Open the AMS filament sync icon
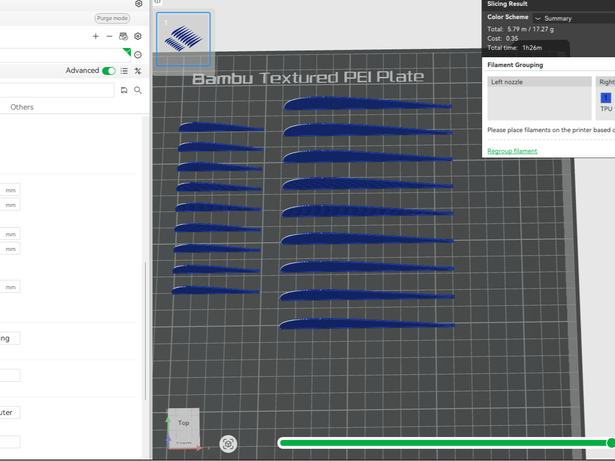615x461 pixels. [123, 36]
